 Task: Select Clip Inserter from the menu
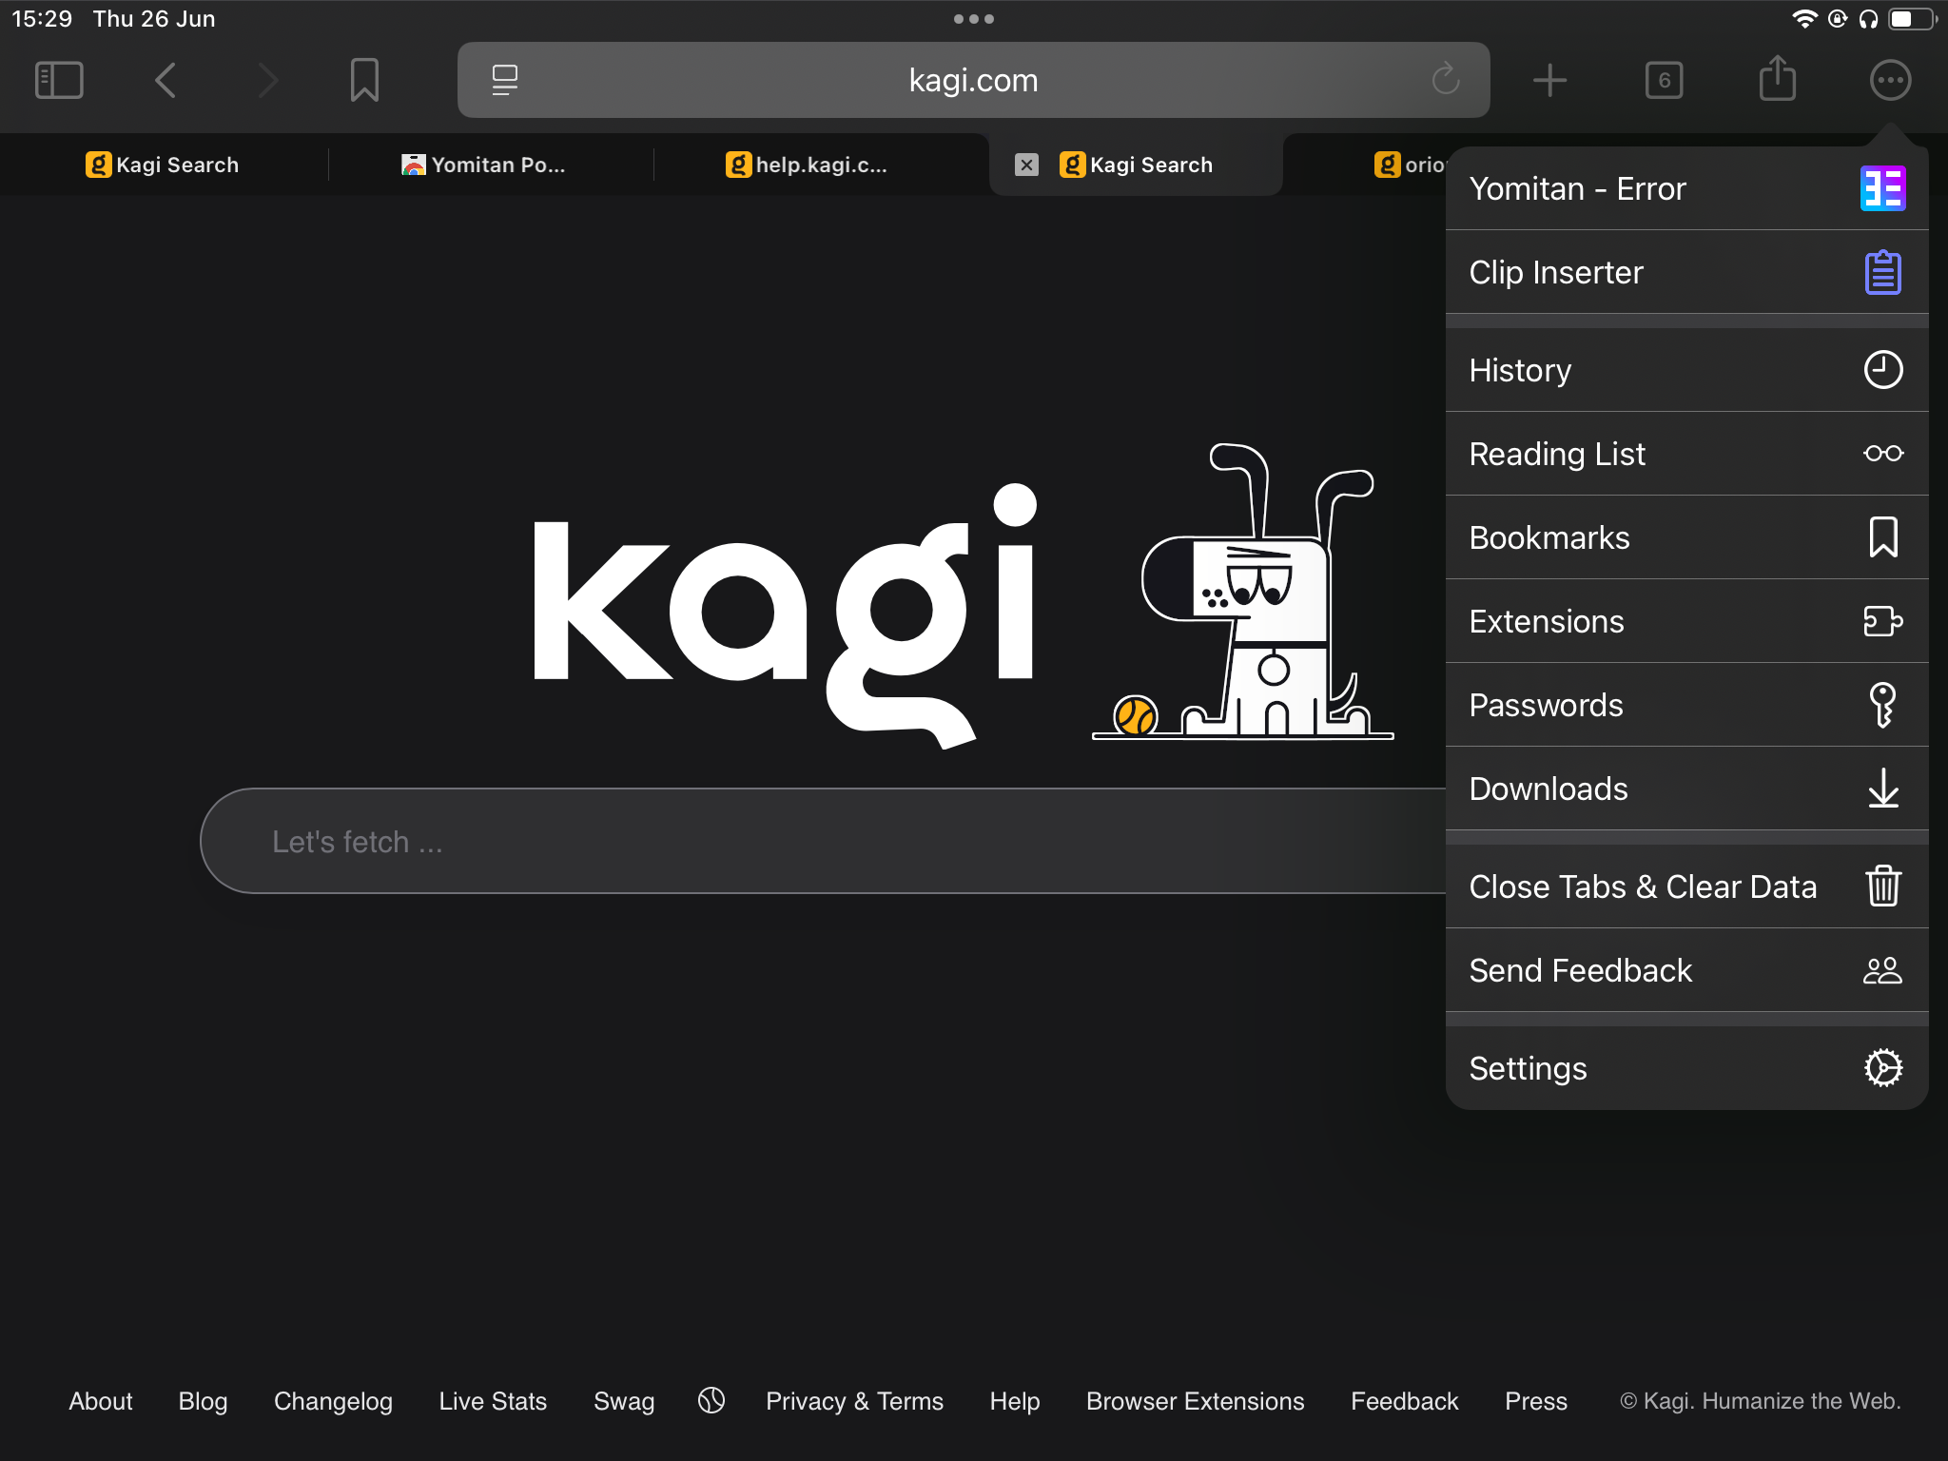click(1685, 272)
